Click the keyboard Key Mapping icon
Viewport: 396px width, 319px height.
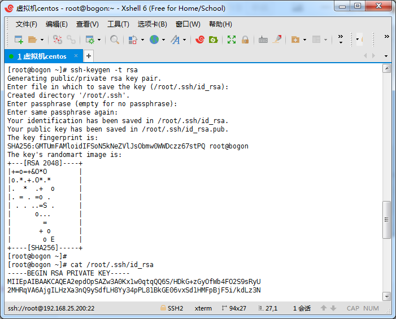point(263,40)
